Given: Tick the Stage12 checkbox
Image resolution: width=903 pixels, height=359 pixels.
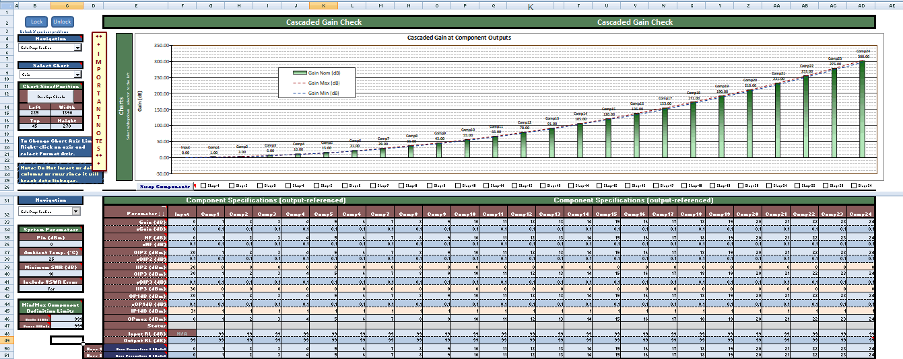Looking at the screenshot, I should coord(515,186).
